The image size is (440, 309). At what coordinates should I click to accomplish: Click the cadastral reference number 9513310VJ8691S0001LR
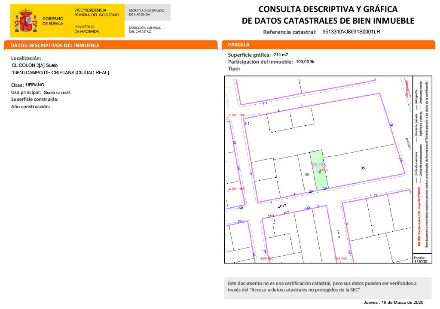pyautogui.click(x=351, y=32)
